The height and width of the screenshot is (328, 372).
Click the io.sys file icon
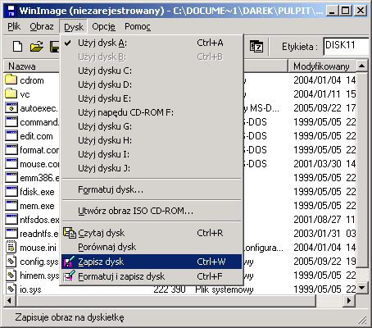click(11, 289)
